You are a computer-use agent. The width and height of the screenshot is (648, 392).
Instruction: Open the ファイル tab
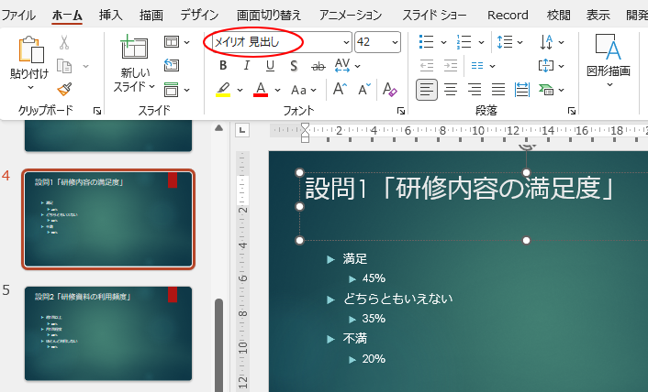click(18, 16)
